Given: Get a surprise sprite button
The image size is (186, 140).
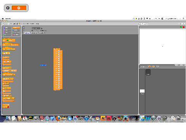Looking at the screenshot, I should [x=157, y=66].
